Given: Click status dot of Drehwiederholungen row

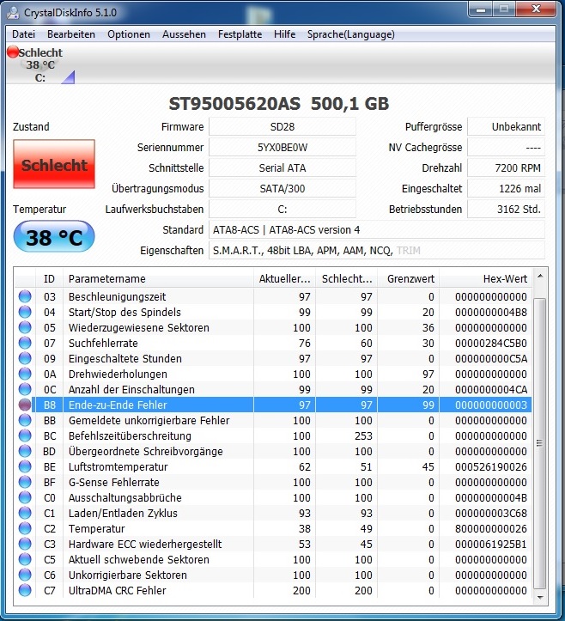Looking at the screenshot, I should (x=25, y=374).
